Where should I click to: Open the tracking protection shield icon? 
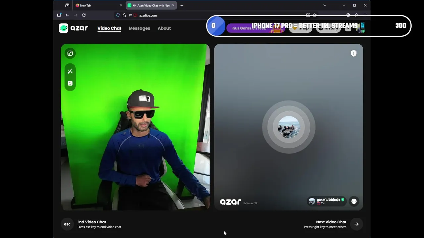click(118, 15)
